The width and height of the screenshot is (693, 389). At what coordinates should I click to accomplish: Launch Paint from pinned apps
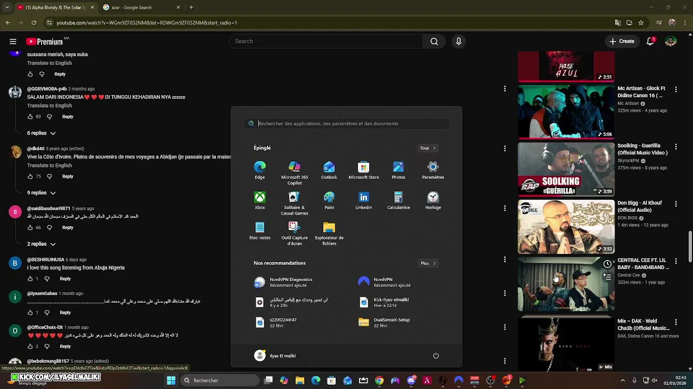pyautogui.click(x=329, y=200)
